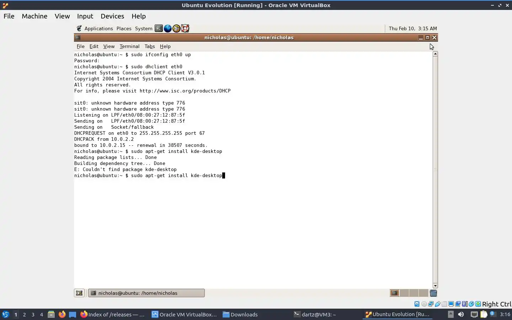Click the removable media eject tray icon

click(x=450, y=314)
